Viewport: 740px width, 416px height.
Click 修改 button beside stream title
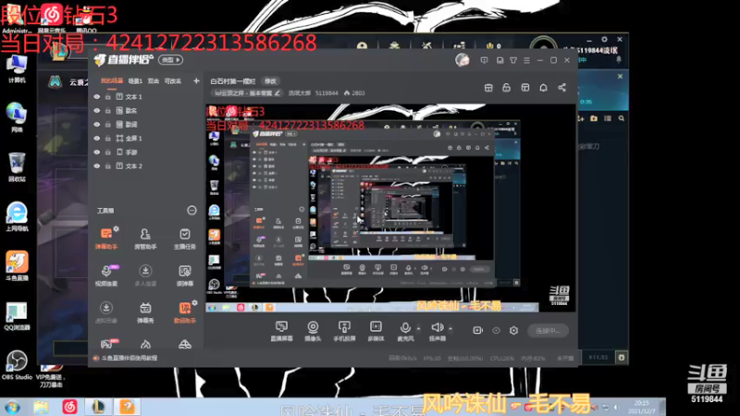(x=270, y=81)
